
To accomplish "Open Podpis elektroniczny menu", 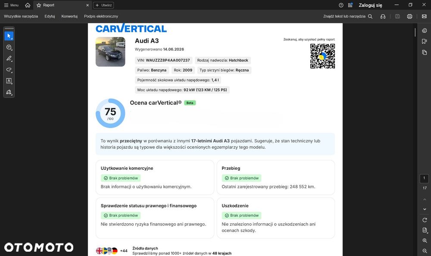I will coord(101,16).
